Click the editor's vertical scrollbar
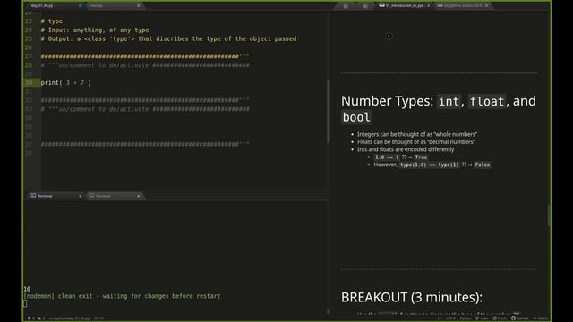The height and width of the screenshot is (322, 573). click(x=328, y=111)
